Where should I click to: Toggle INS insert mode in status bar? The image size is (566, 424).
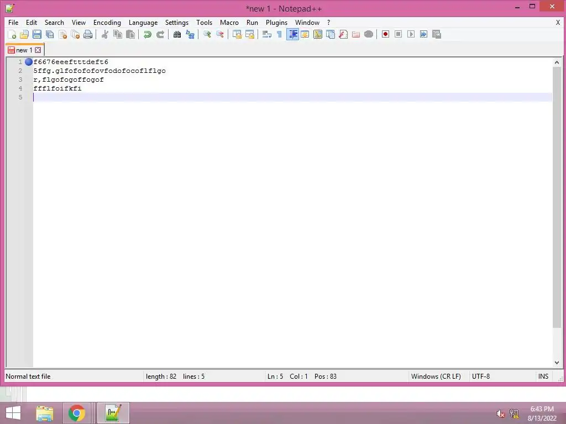(543, 377)
